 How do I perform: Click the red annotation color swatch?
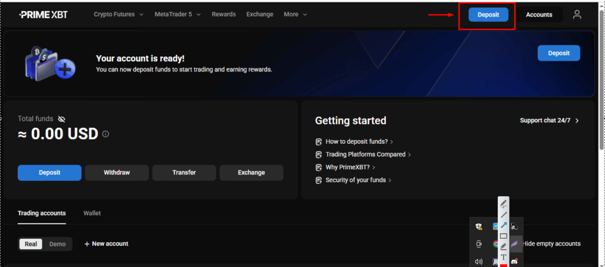(x=503, y=265)
